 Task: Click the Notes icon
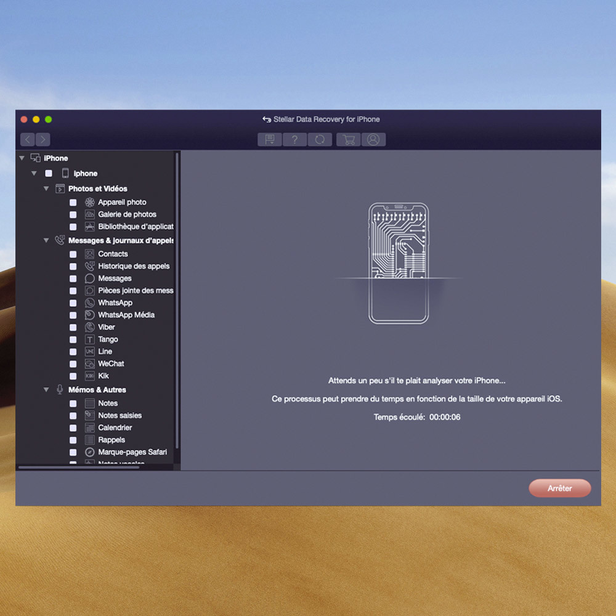pyautogui.click(x=90, y=403)
